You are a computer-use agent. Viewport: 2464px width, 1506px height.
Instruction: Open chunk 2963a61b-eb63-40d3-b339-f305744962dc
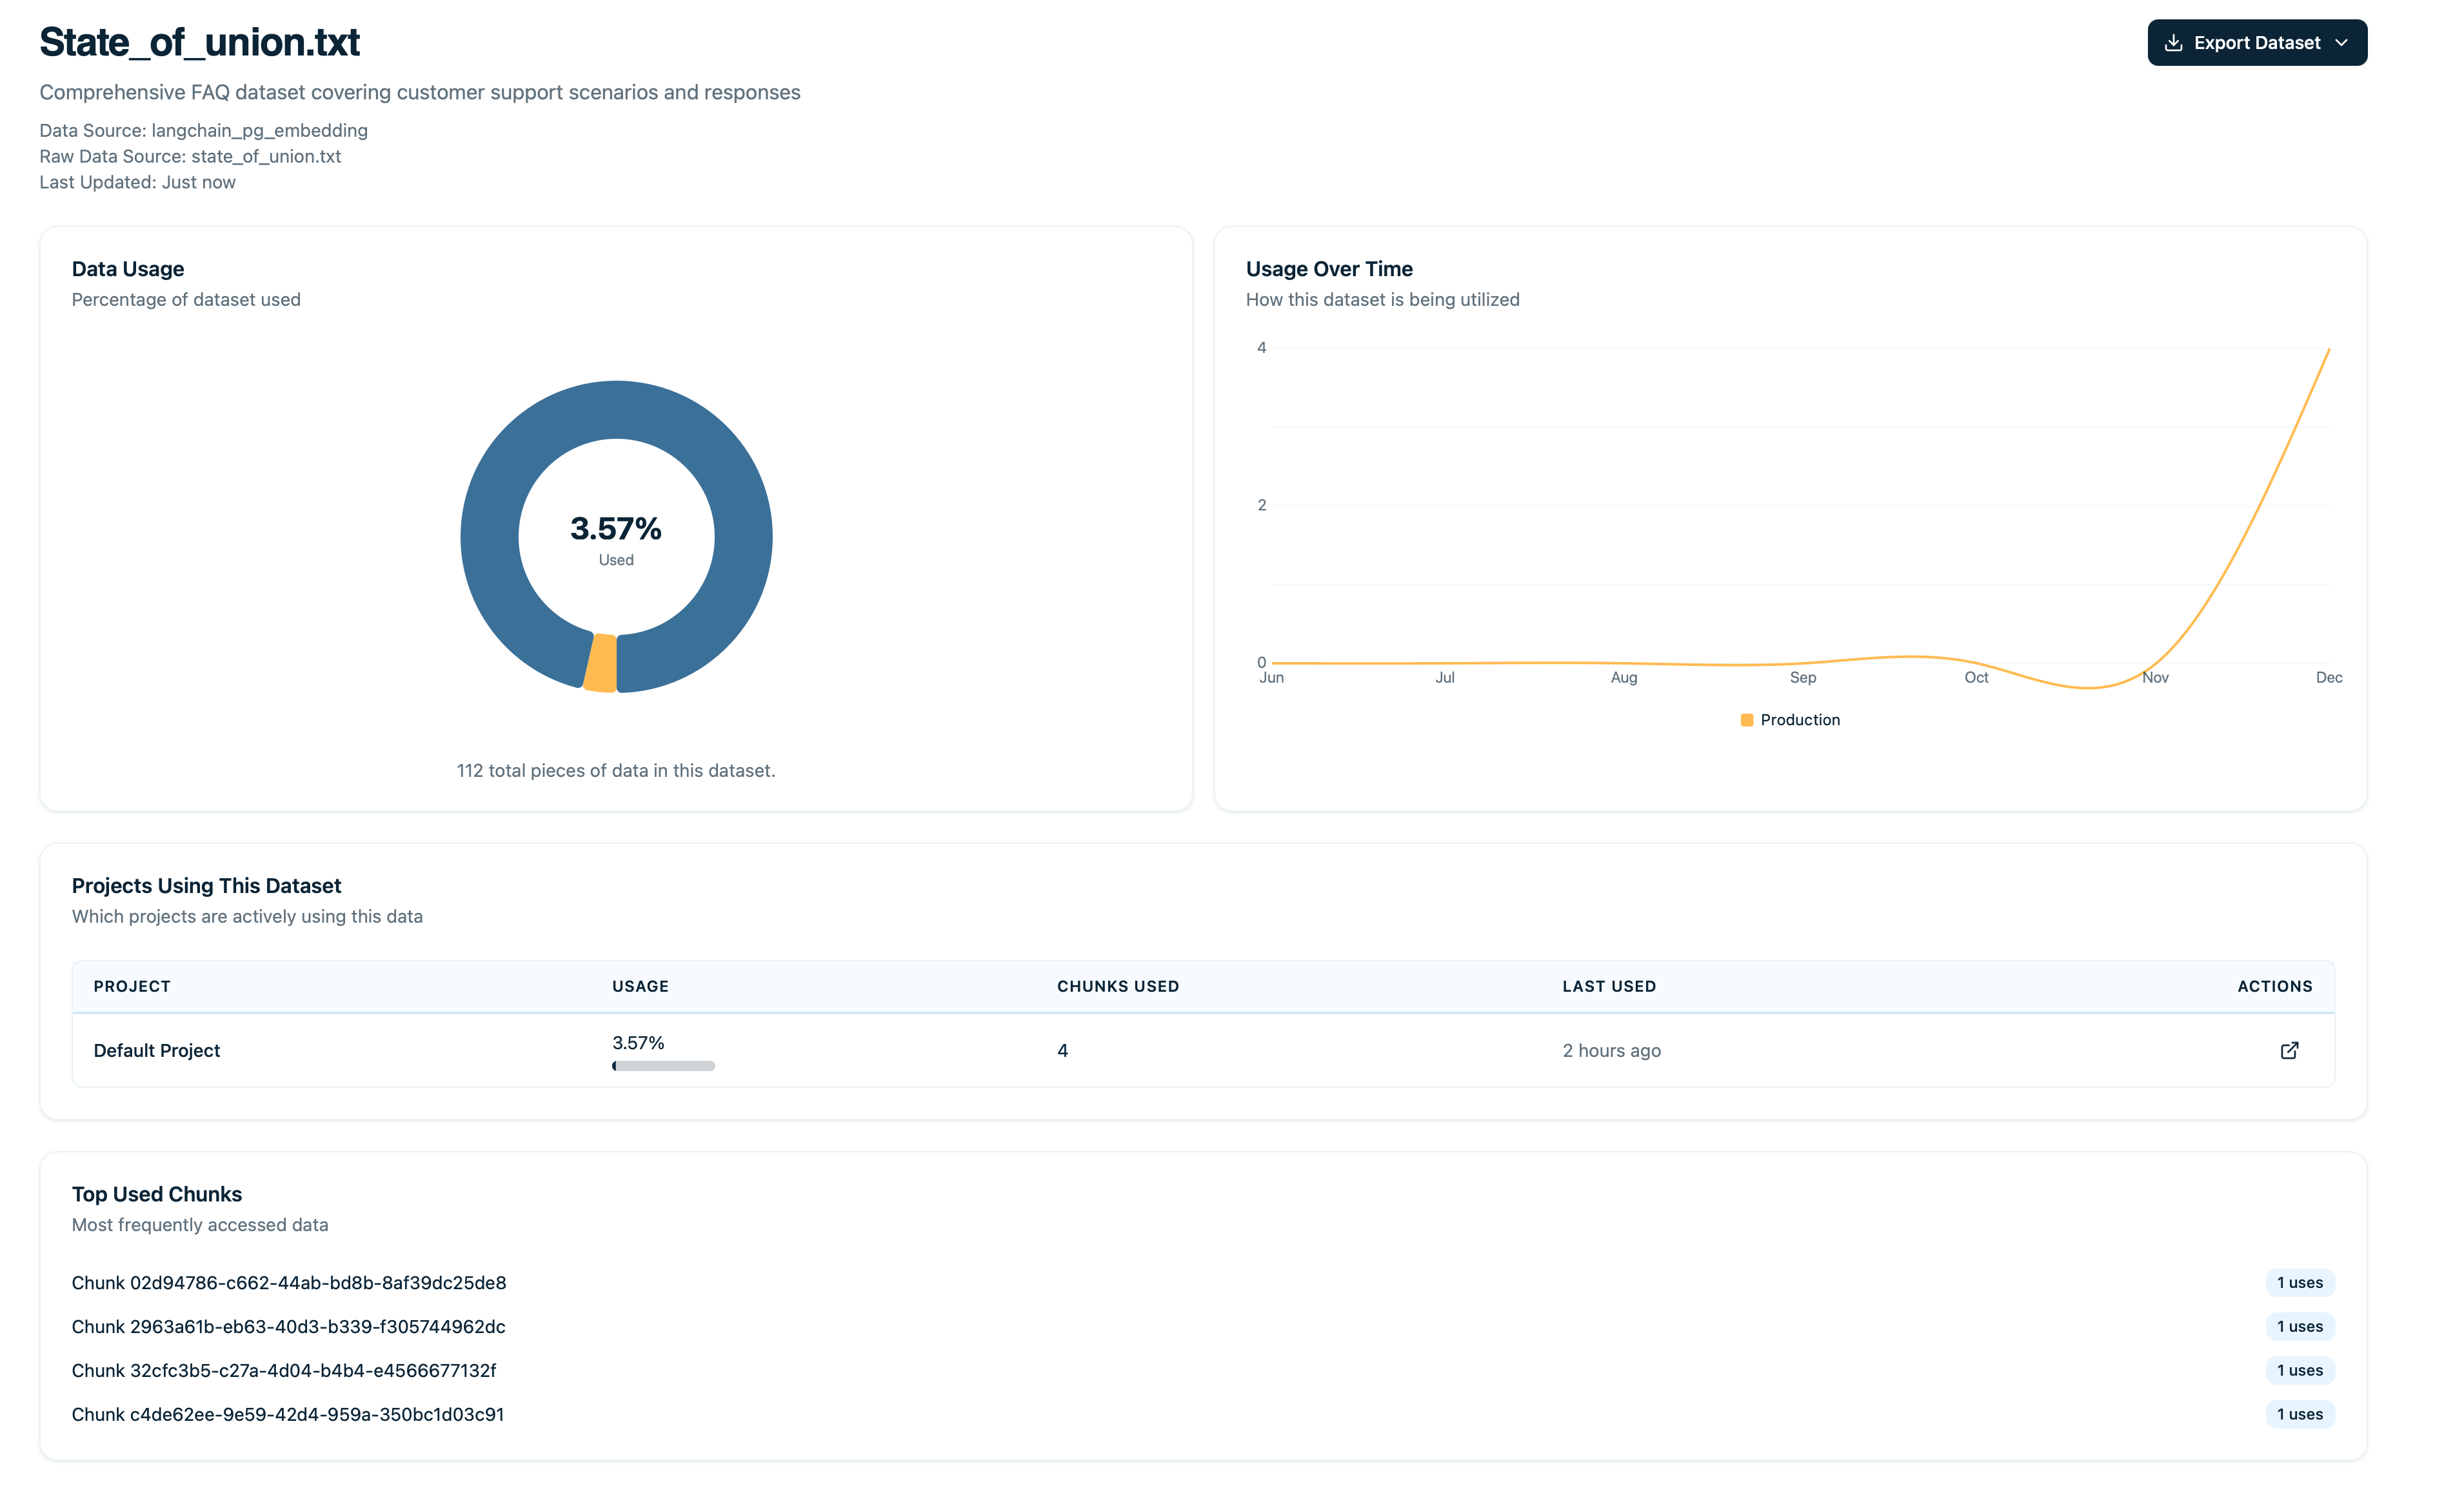pos(288,1326)
